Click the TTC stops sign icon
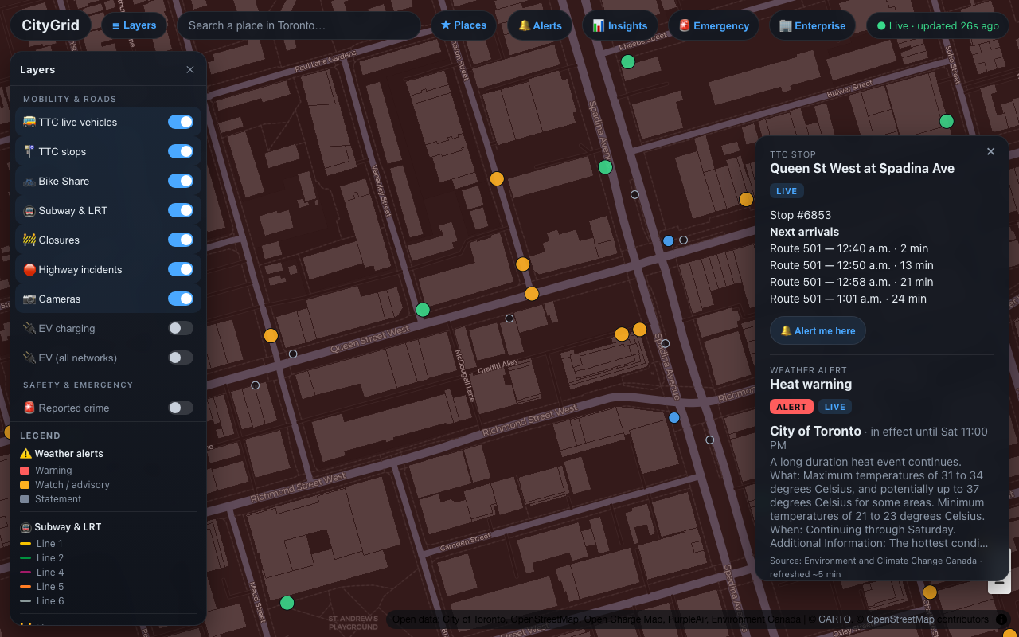The image size is (1019, 637). 29,151
